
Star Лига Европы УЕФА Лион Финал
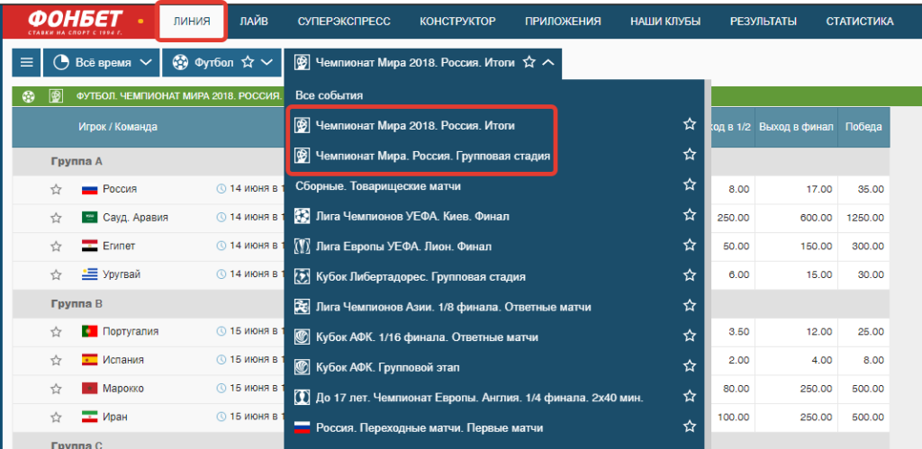pyautogui.click(x=690, y=246)
